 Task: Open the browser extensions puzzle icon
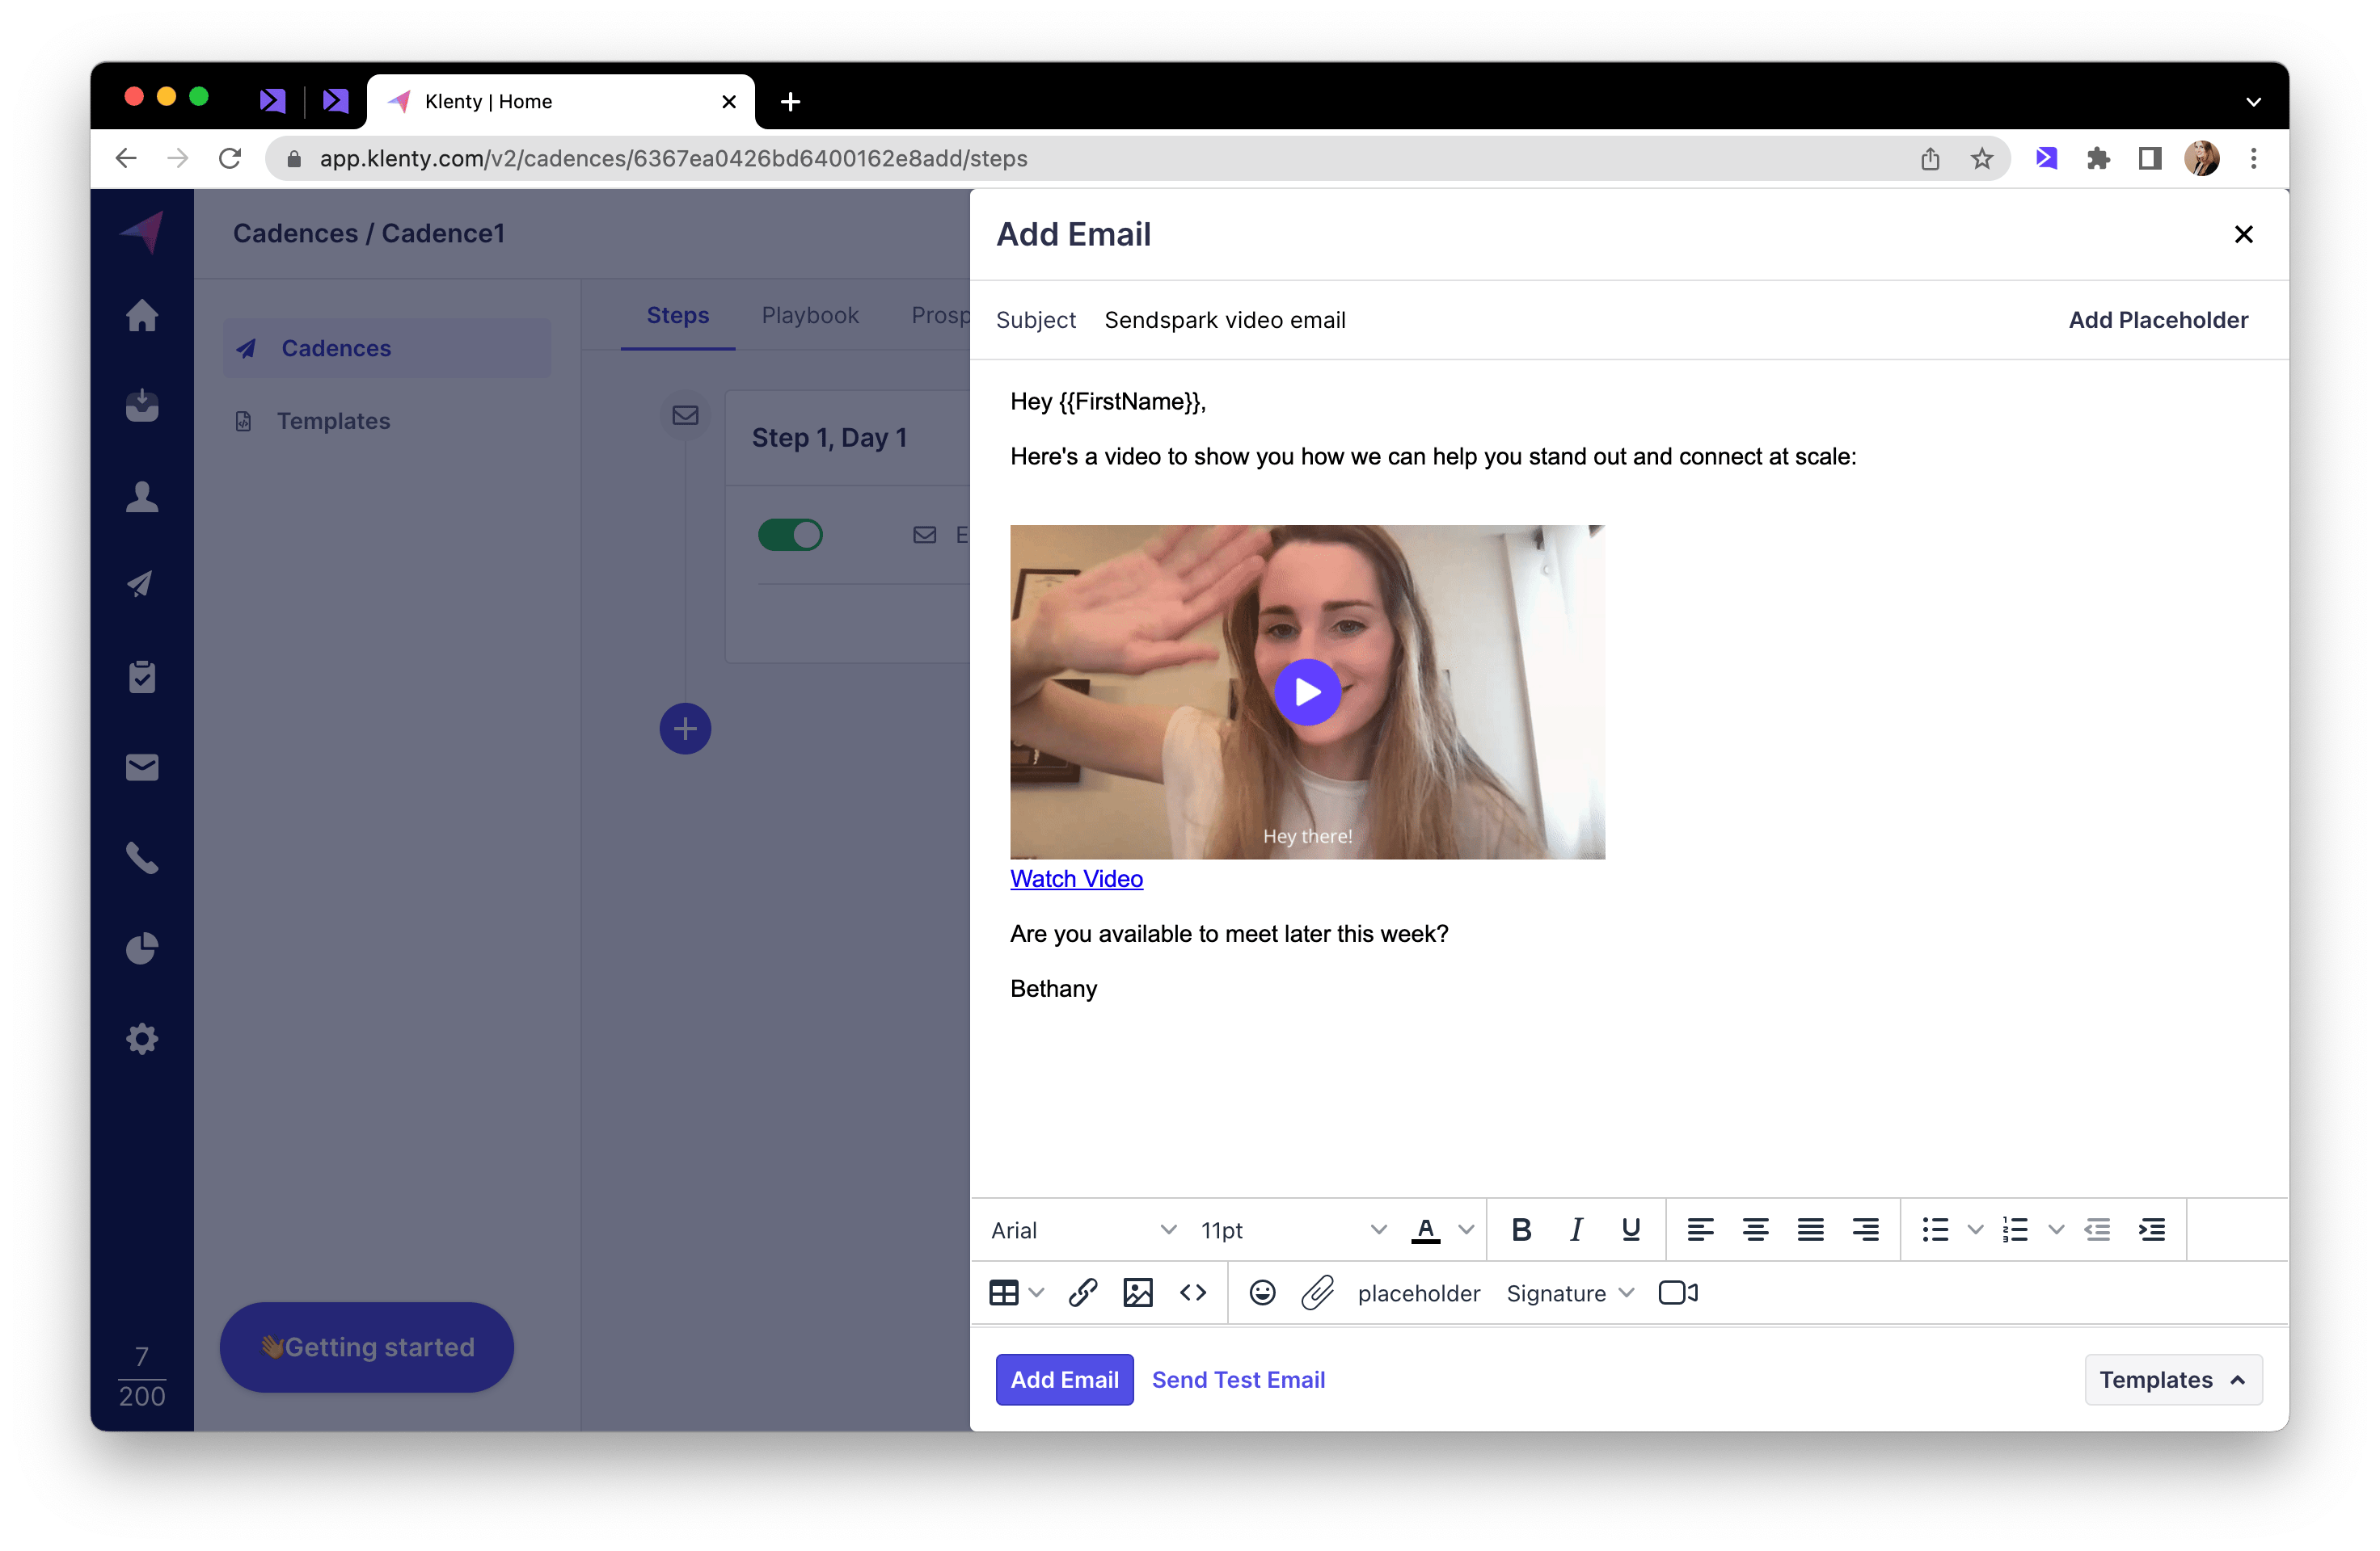pyautogui.click(x=2098, y=158)
